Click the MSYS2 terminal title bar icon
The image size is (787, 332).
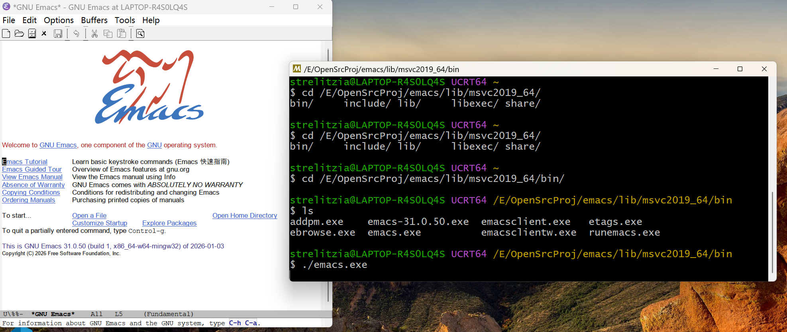coord(297,69)
